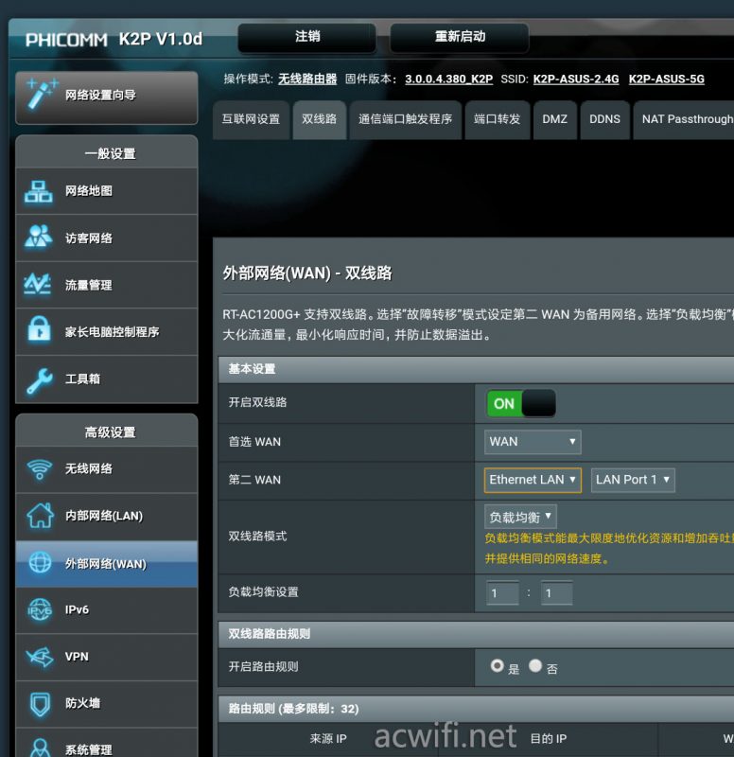The width and height of the screenshot is (734, 757).
Task: Turn off the dual WAN switch (开启双线路)
Action: pyautogui.click(x=521, y=404)
